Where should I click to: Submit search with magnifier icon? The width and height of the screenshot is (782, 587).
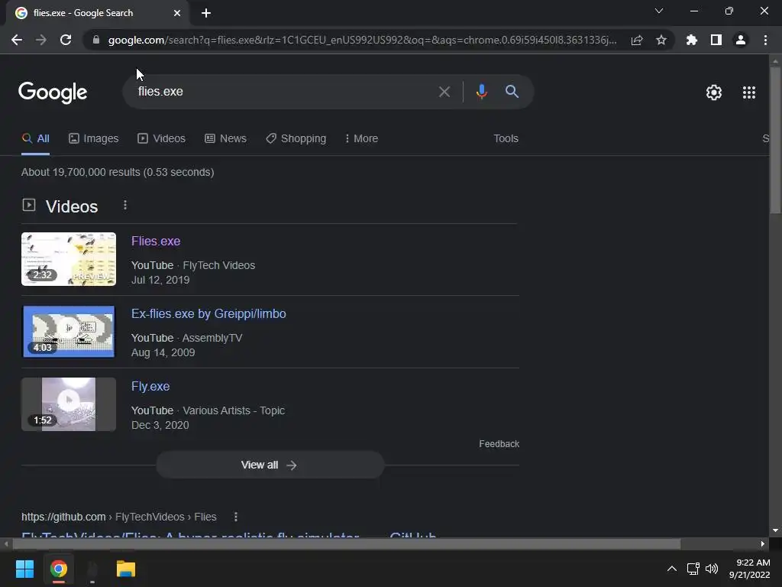pyautogui.click(x=512, y=92)
